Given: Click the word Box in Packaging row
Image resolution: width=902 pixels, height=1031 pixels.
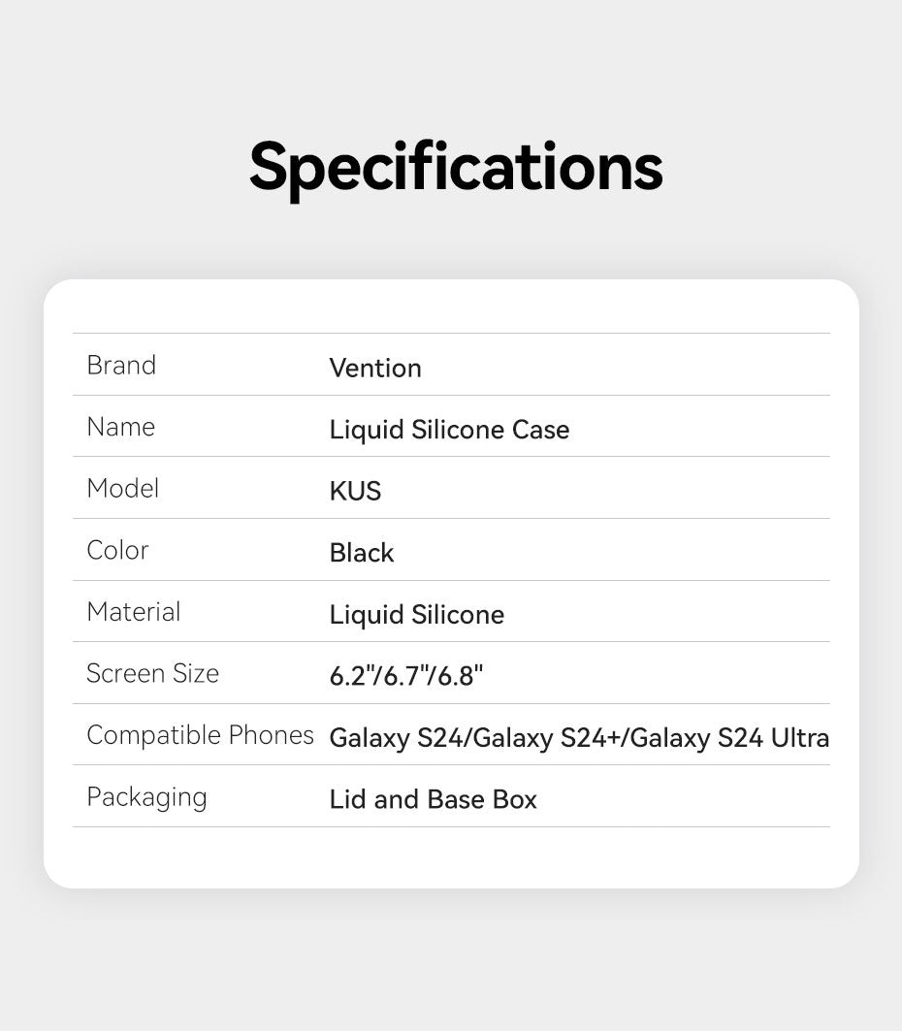Looking at the screenshot, I should click(x=515, y=799).
